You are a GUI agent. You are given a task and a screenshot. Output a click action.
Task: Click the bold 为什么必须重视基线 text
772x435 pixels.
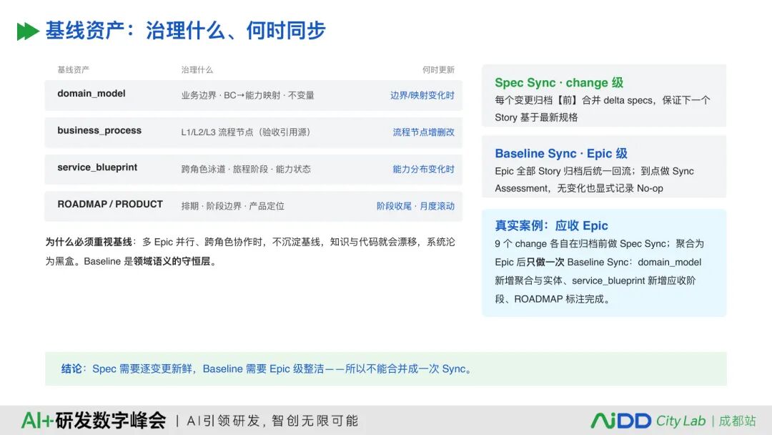(89, 242)
